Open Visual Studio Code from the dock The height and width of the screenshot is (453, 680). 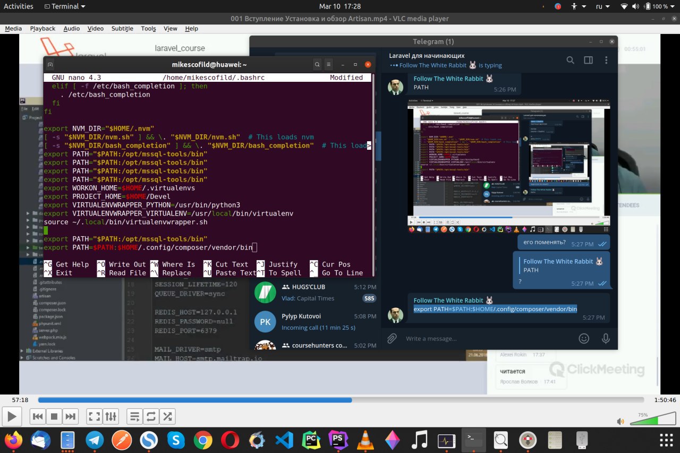click(x=284, y=440)
